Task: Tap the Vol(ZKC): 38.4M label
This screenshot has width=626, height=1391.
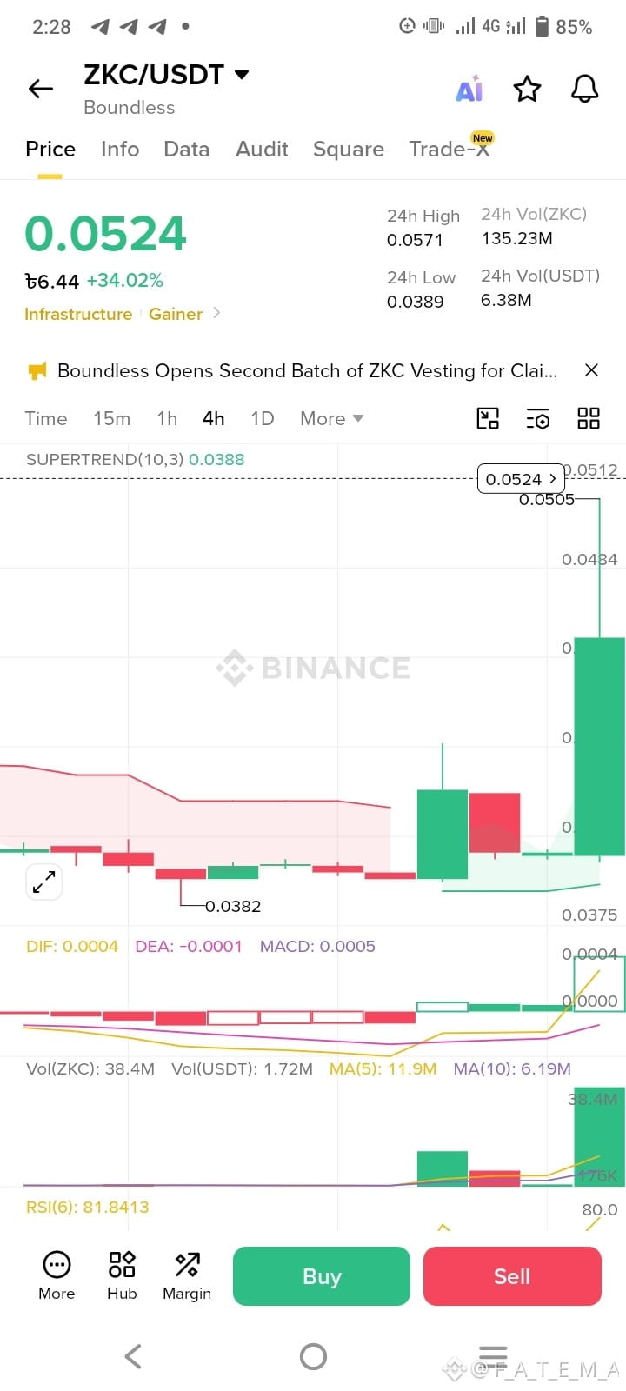Action: click(x=90, y=1068)
